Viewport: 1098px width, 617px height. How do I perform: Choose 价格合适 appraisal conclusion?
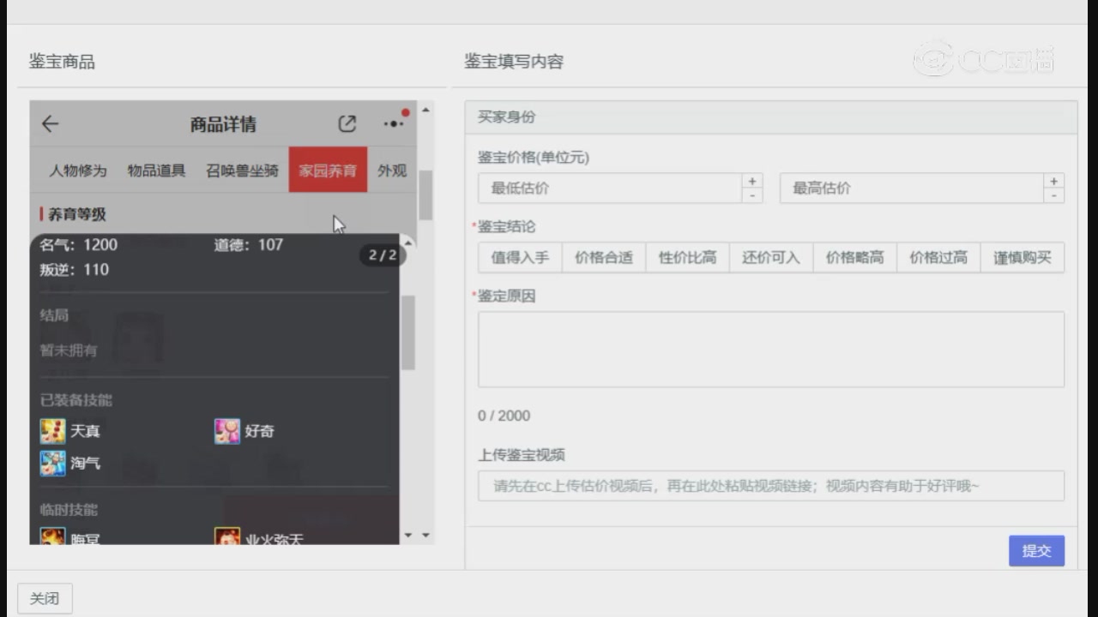pyautogui.click(x=604, y=257)
